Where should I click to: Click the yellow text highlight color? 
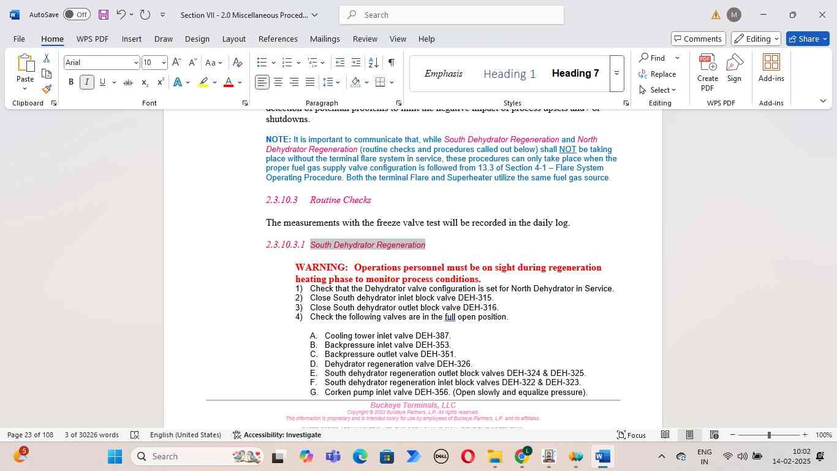pos(203,82)
